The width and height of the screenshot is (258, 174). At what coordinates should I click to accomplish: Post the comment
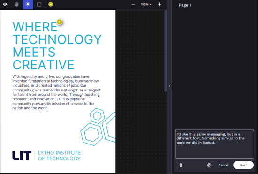click(243, 165)
